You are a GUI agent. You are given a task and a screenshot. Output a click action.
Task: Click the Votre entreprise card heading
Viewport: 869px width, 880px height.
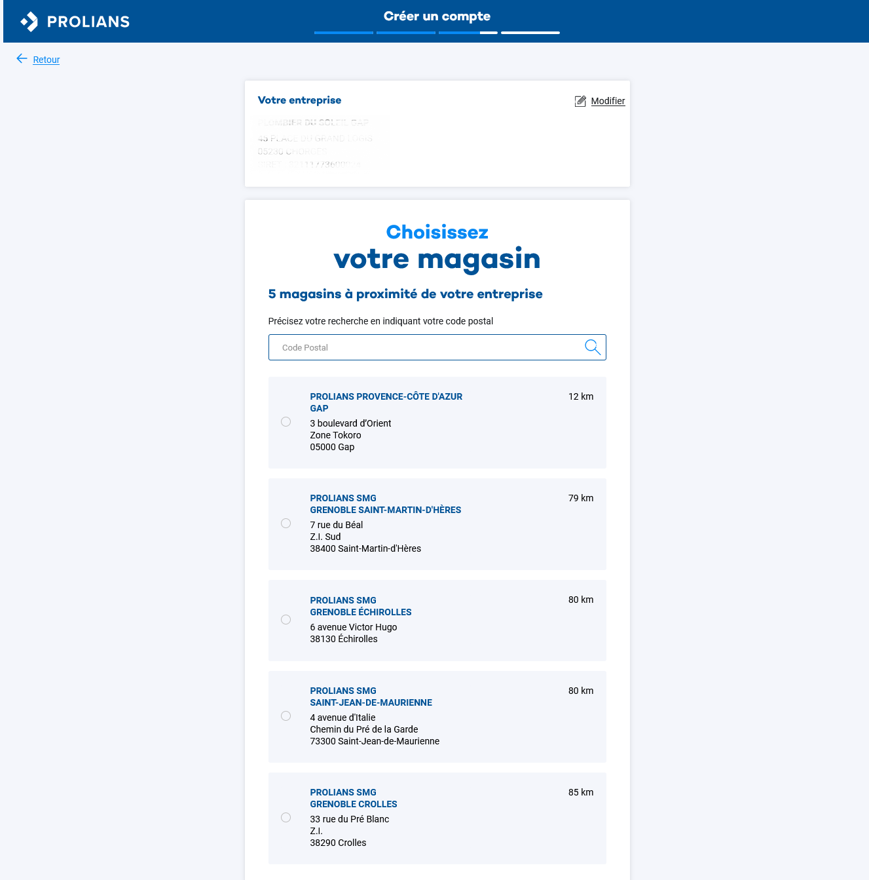click(299, 100)
